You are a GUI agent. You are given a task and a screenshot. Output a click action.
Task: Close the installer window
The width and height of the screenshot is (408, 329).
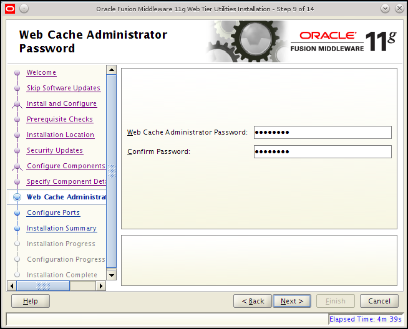(x=399, y=9)
